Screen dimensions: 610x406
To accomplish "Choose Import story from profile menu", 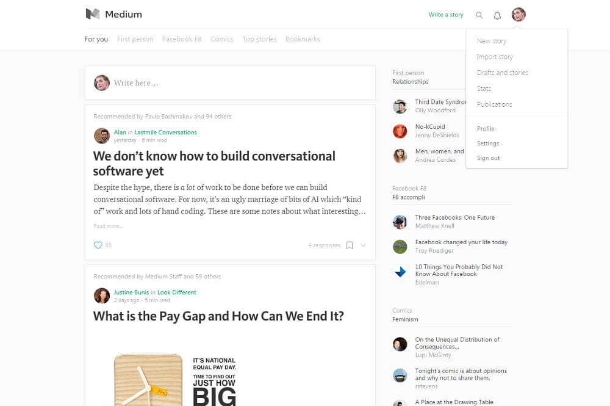I will 495,57.
